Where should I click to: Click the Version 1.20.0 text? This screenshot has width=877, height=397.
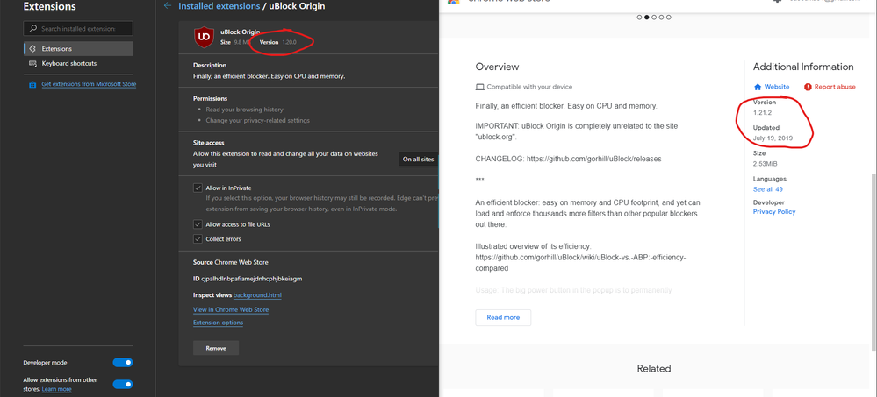278,42
